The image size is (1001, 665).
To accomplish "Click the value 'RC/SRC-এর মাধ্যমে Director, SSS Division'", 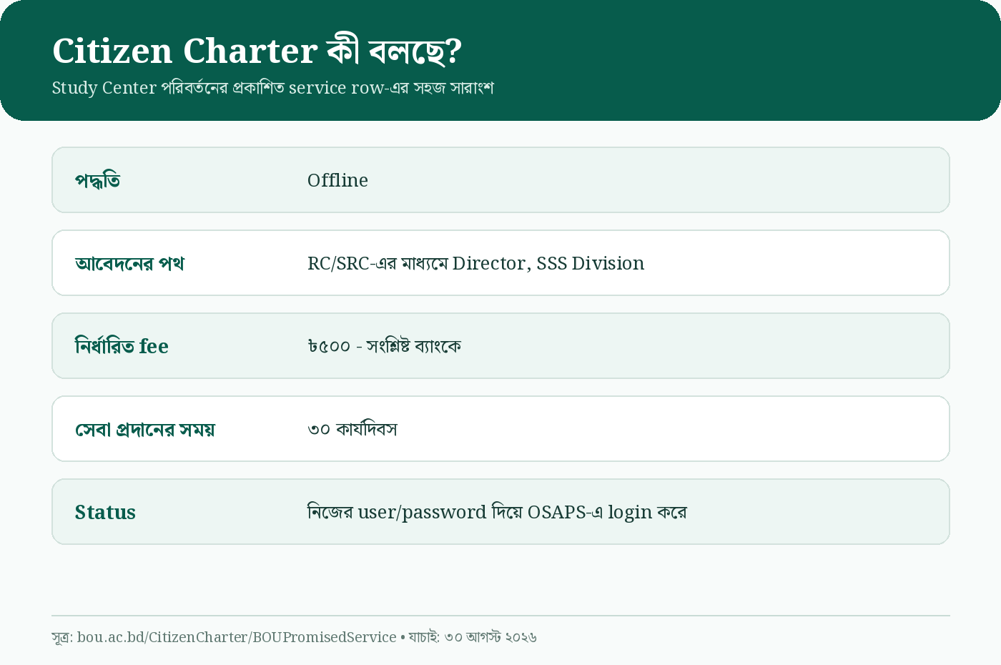I will click(x=475, y=263).
